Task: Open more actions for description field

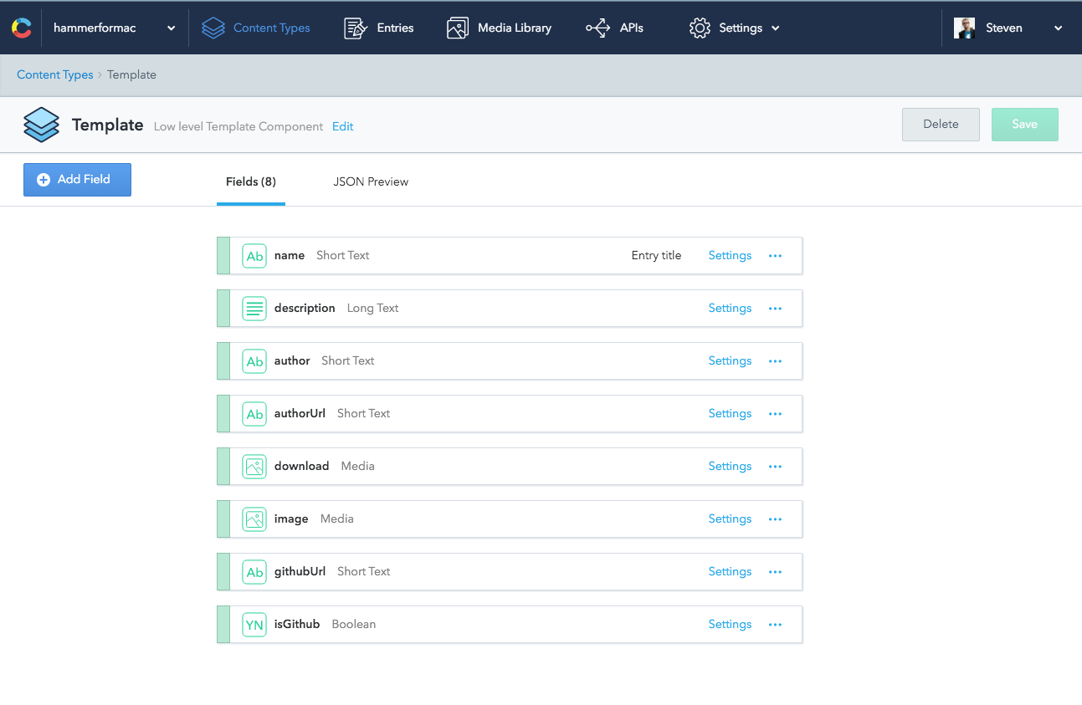Action: pyautogui.click(x=775, y=309)
